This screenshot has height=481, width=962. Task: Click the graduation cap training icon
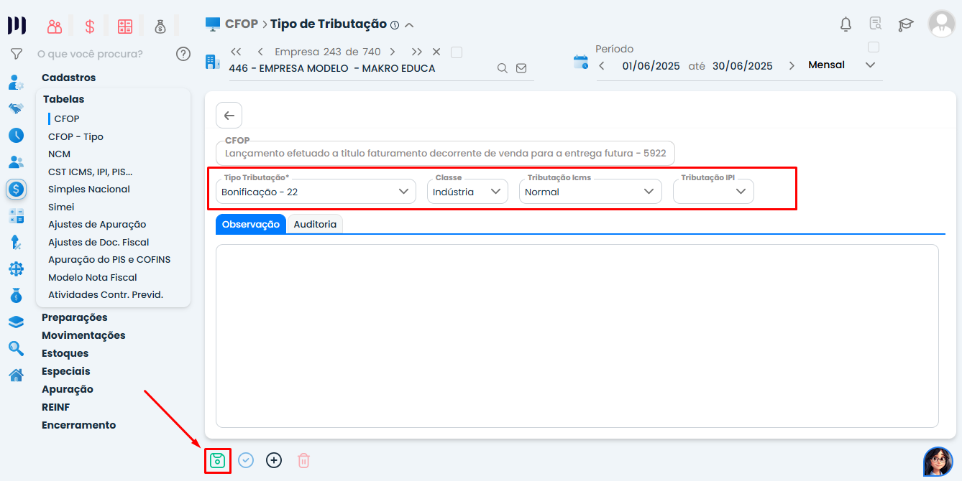coord(905,24)
